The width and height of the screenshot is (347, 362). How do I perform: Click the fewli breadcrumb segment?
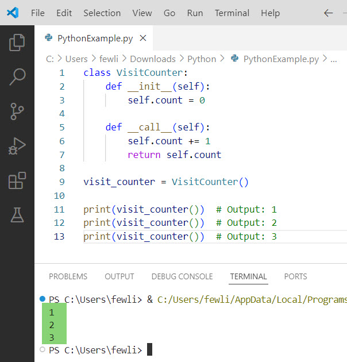[x=109, y=59]
